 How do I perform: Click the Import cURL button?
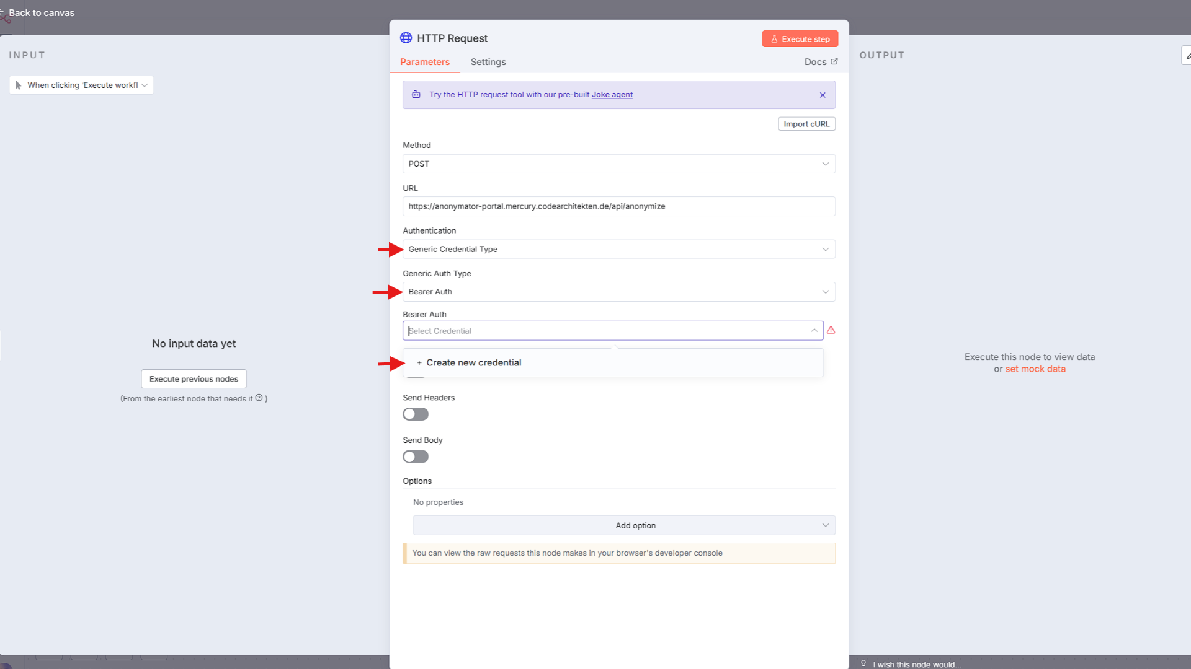806,123
